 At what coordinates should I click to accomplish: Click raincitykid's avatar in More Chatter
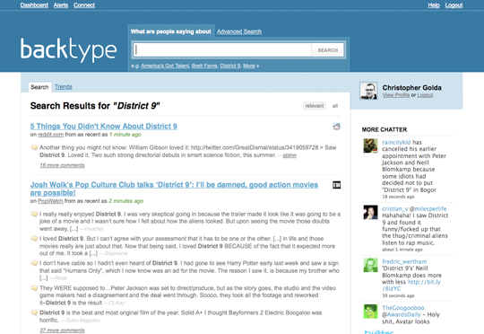click(370, 146)
